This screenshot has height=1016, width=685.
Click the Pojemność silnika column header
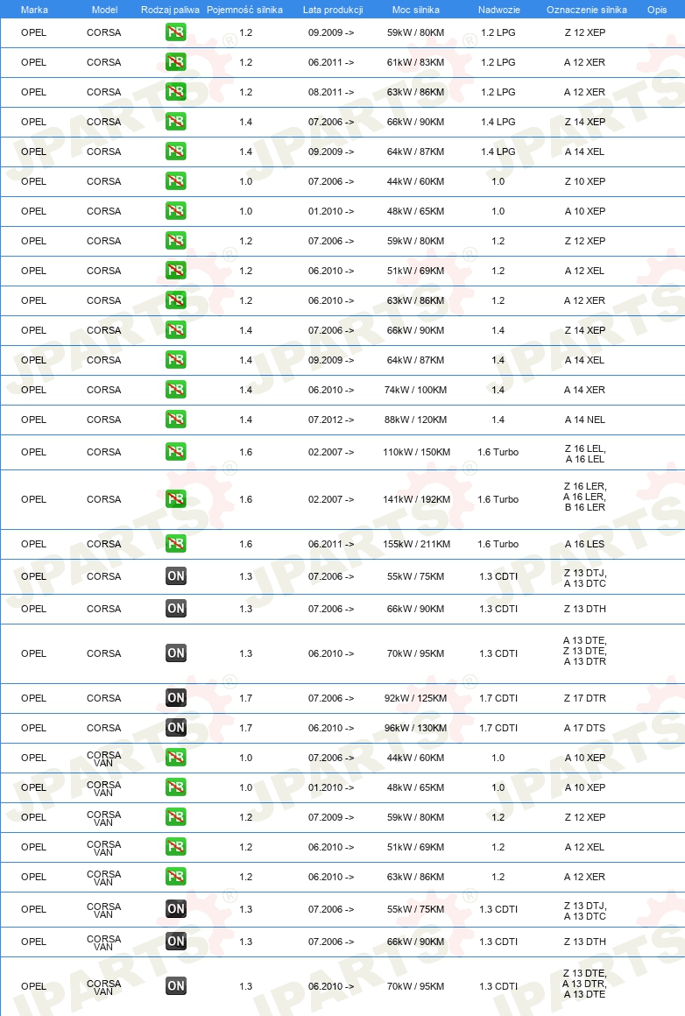(244, 10)
